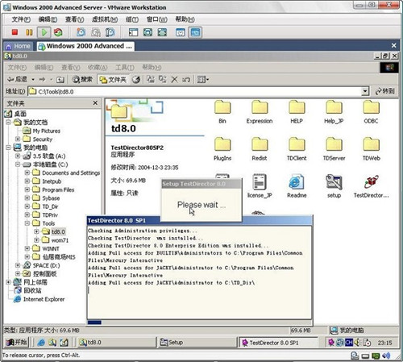Open the VMware snapshot manager icon

pyautogui.click(x=110, y=32)
